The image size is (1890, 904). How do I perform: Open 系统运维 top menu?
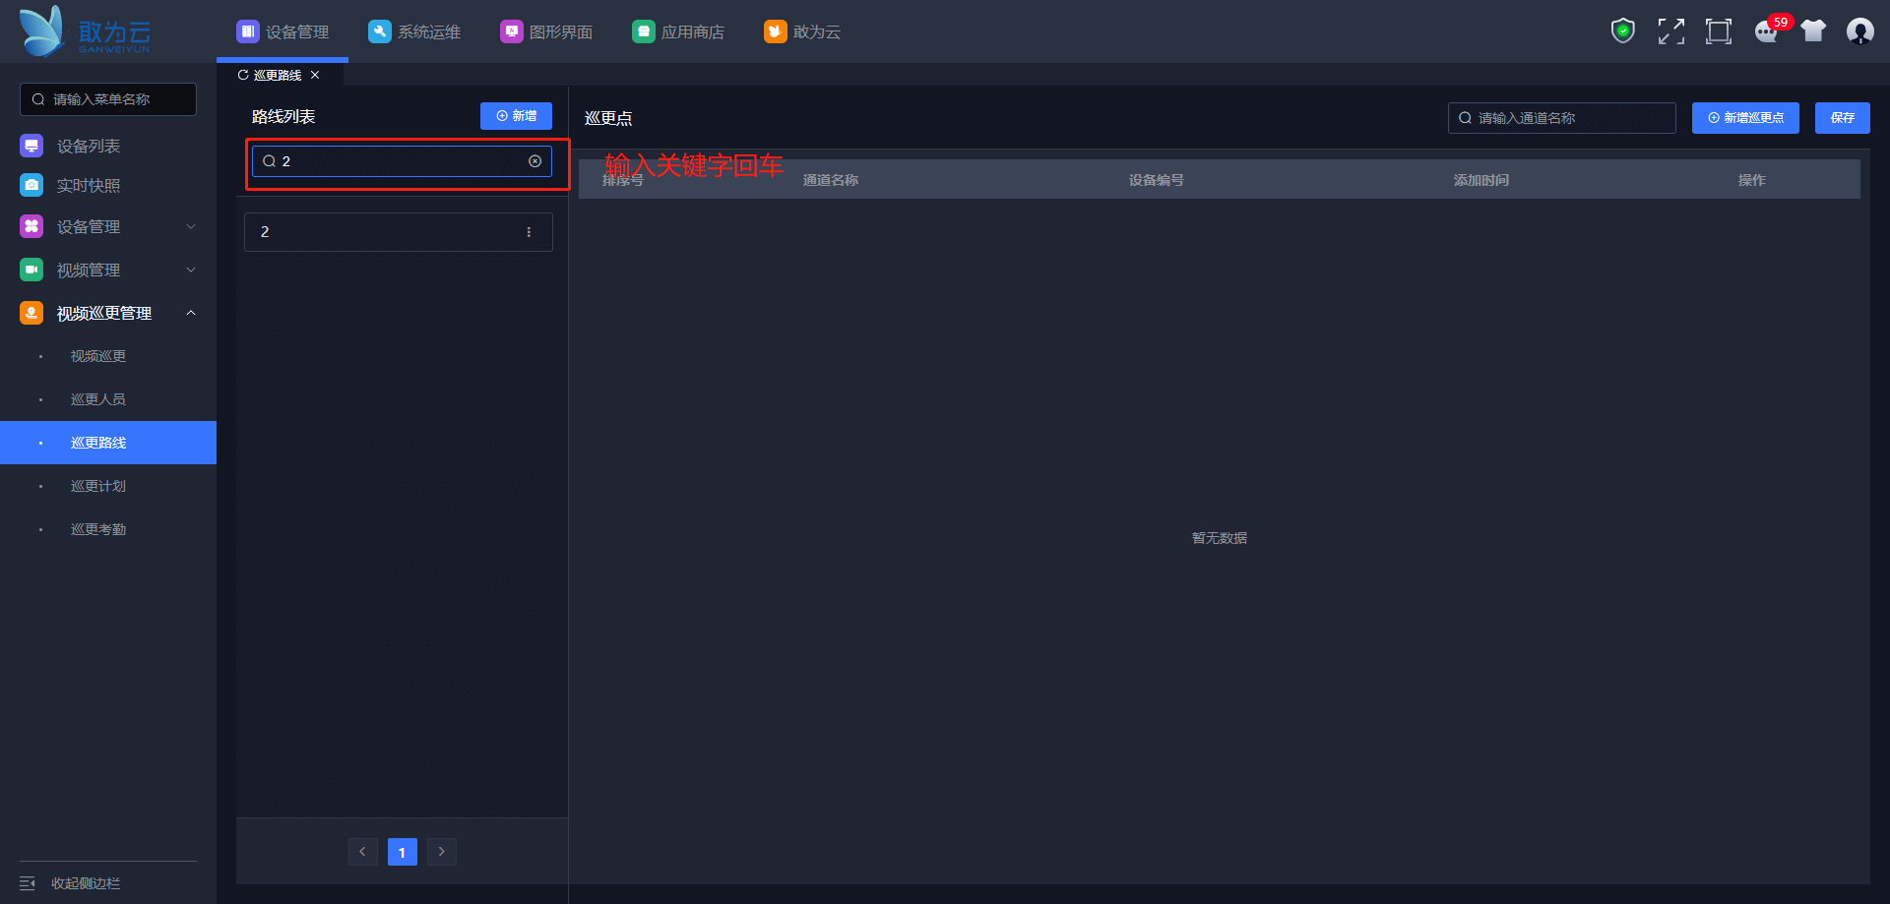click(414, 31)
